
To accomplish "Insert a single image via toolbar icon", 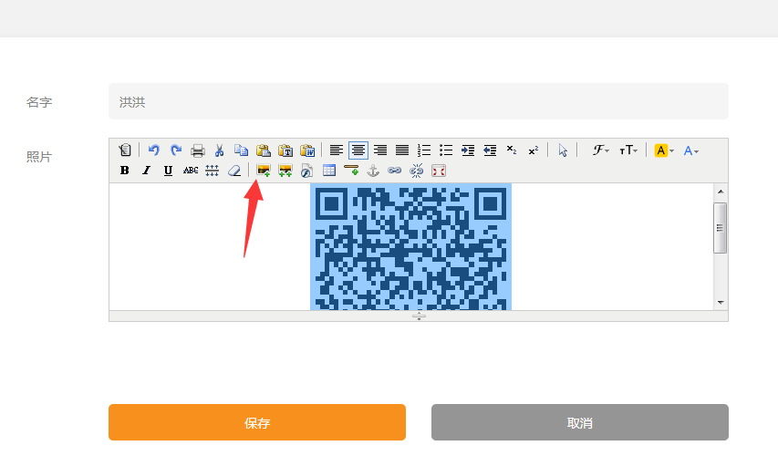I will coord(264,171).
